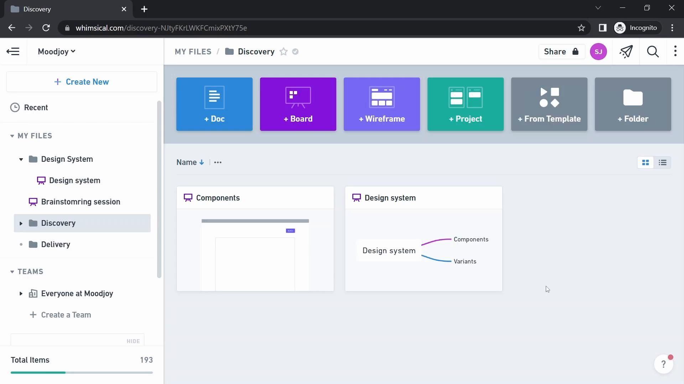684x384 pixels.
Task: Switch to list view layout
Action: [662, 162]
